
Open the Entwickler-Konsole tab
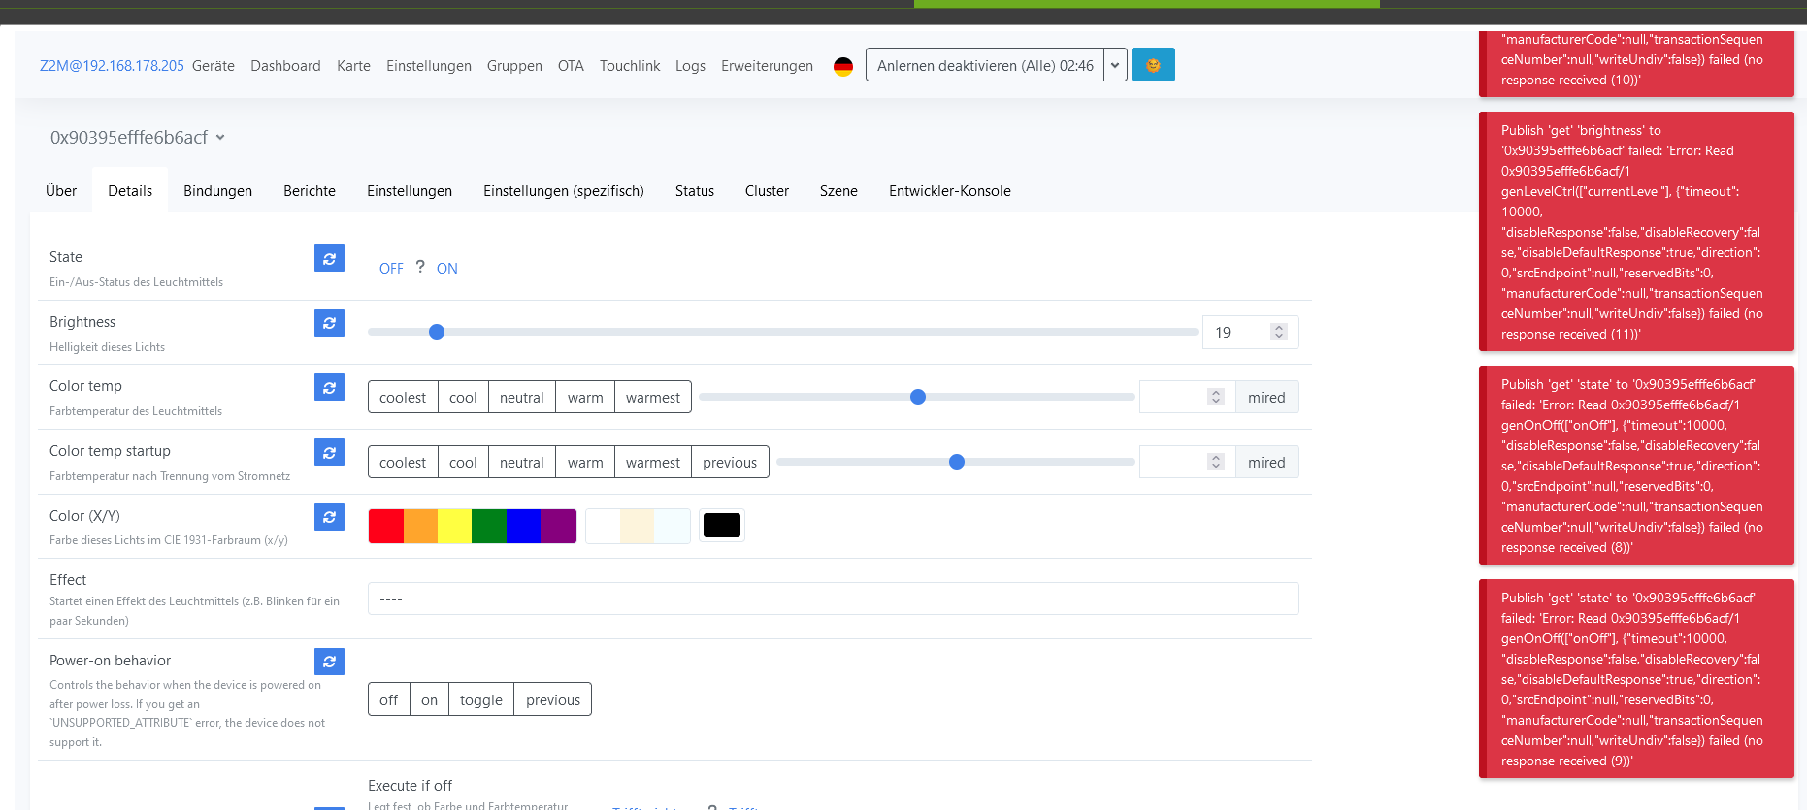[949, 191]
